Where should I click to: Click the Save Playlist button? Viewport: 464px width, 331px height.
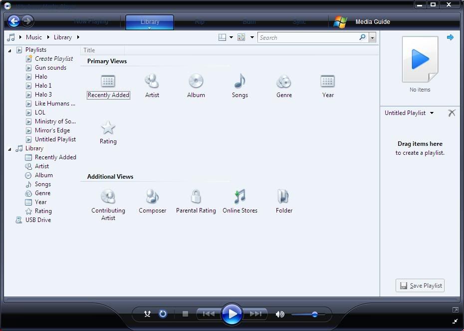420,286
